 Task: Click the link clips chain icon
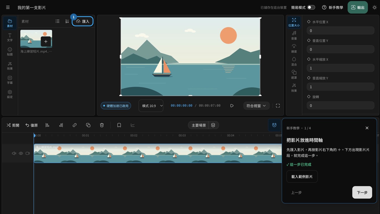(x=75, y=125)
